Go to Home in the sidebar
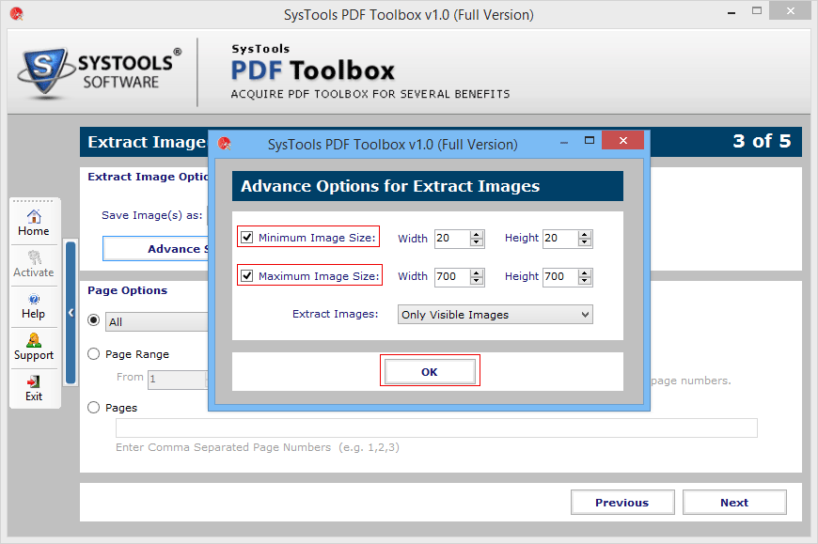 pyautogui.click(x=34, y=223)
